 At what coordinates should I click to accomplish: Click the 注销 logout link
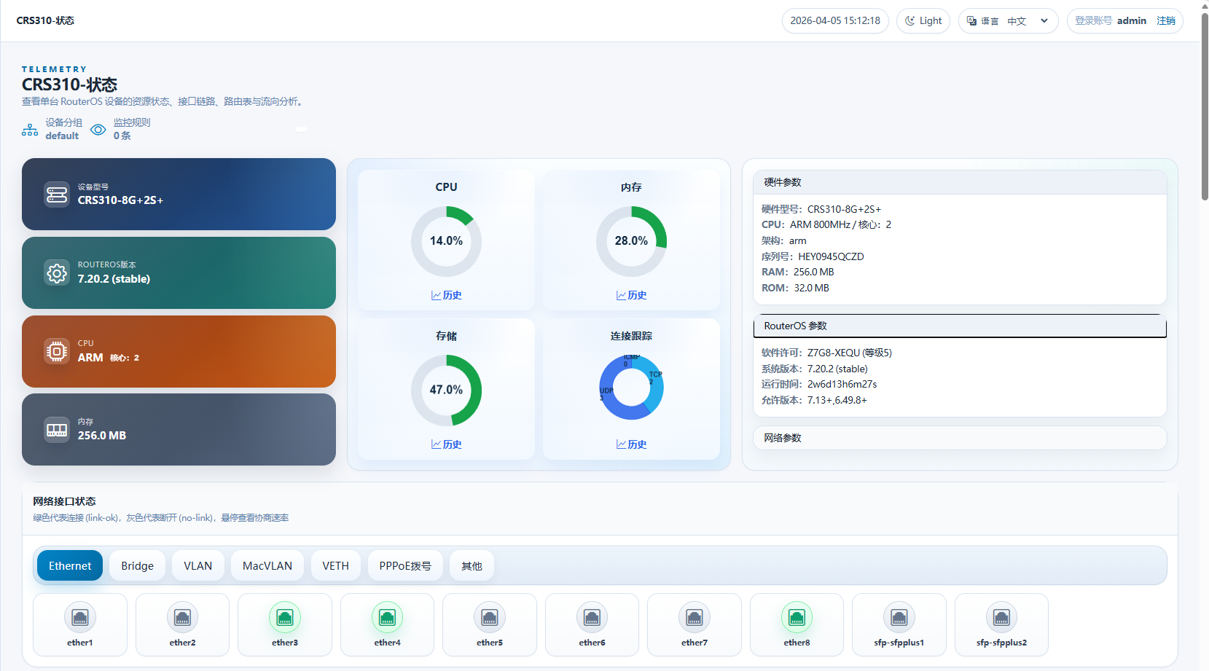[1166, 21]
